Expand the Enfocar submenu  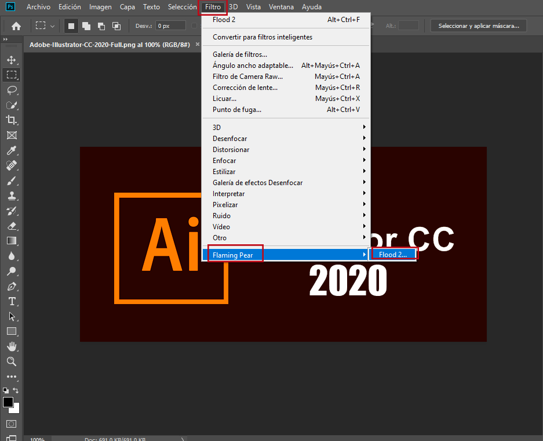(x=286, y=161)
